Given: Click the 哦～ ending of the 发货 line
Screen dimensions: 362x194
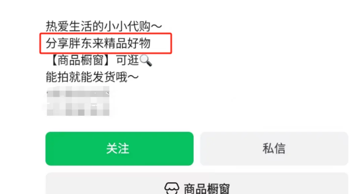Looking at the screenshot, I should [x=127, y=77].
